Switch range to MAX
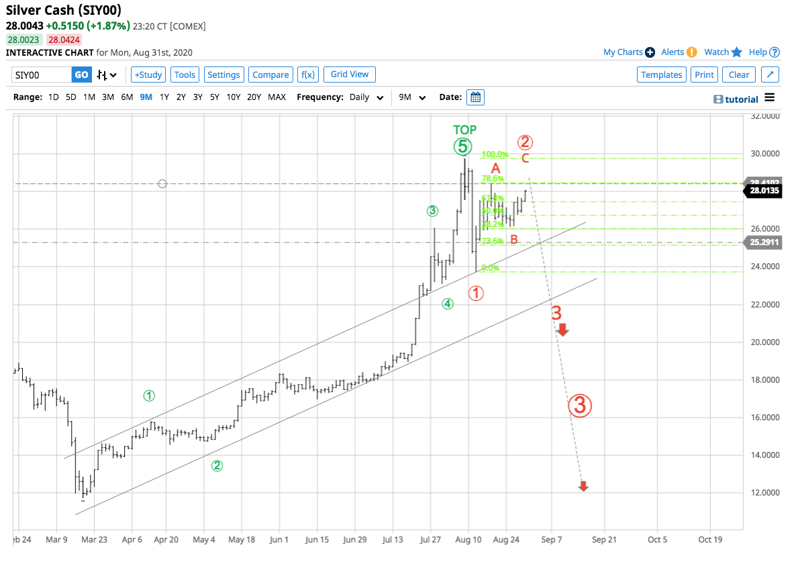Image resolution: width=800 pixels, height=564 pixels. point(277,97)
